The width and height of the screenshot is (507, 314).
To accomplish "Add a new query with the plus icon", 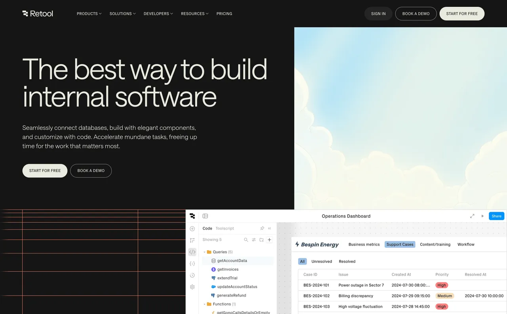I will pos(269,240).
